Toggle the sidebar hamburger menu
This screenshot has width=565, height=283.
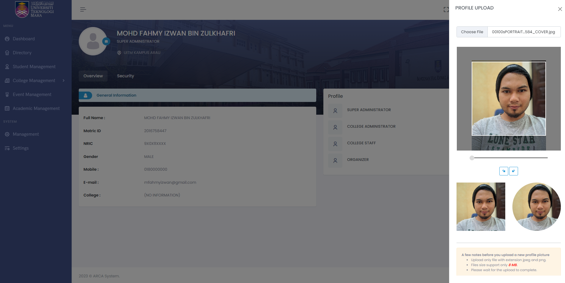click(x=83, y=9)
